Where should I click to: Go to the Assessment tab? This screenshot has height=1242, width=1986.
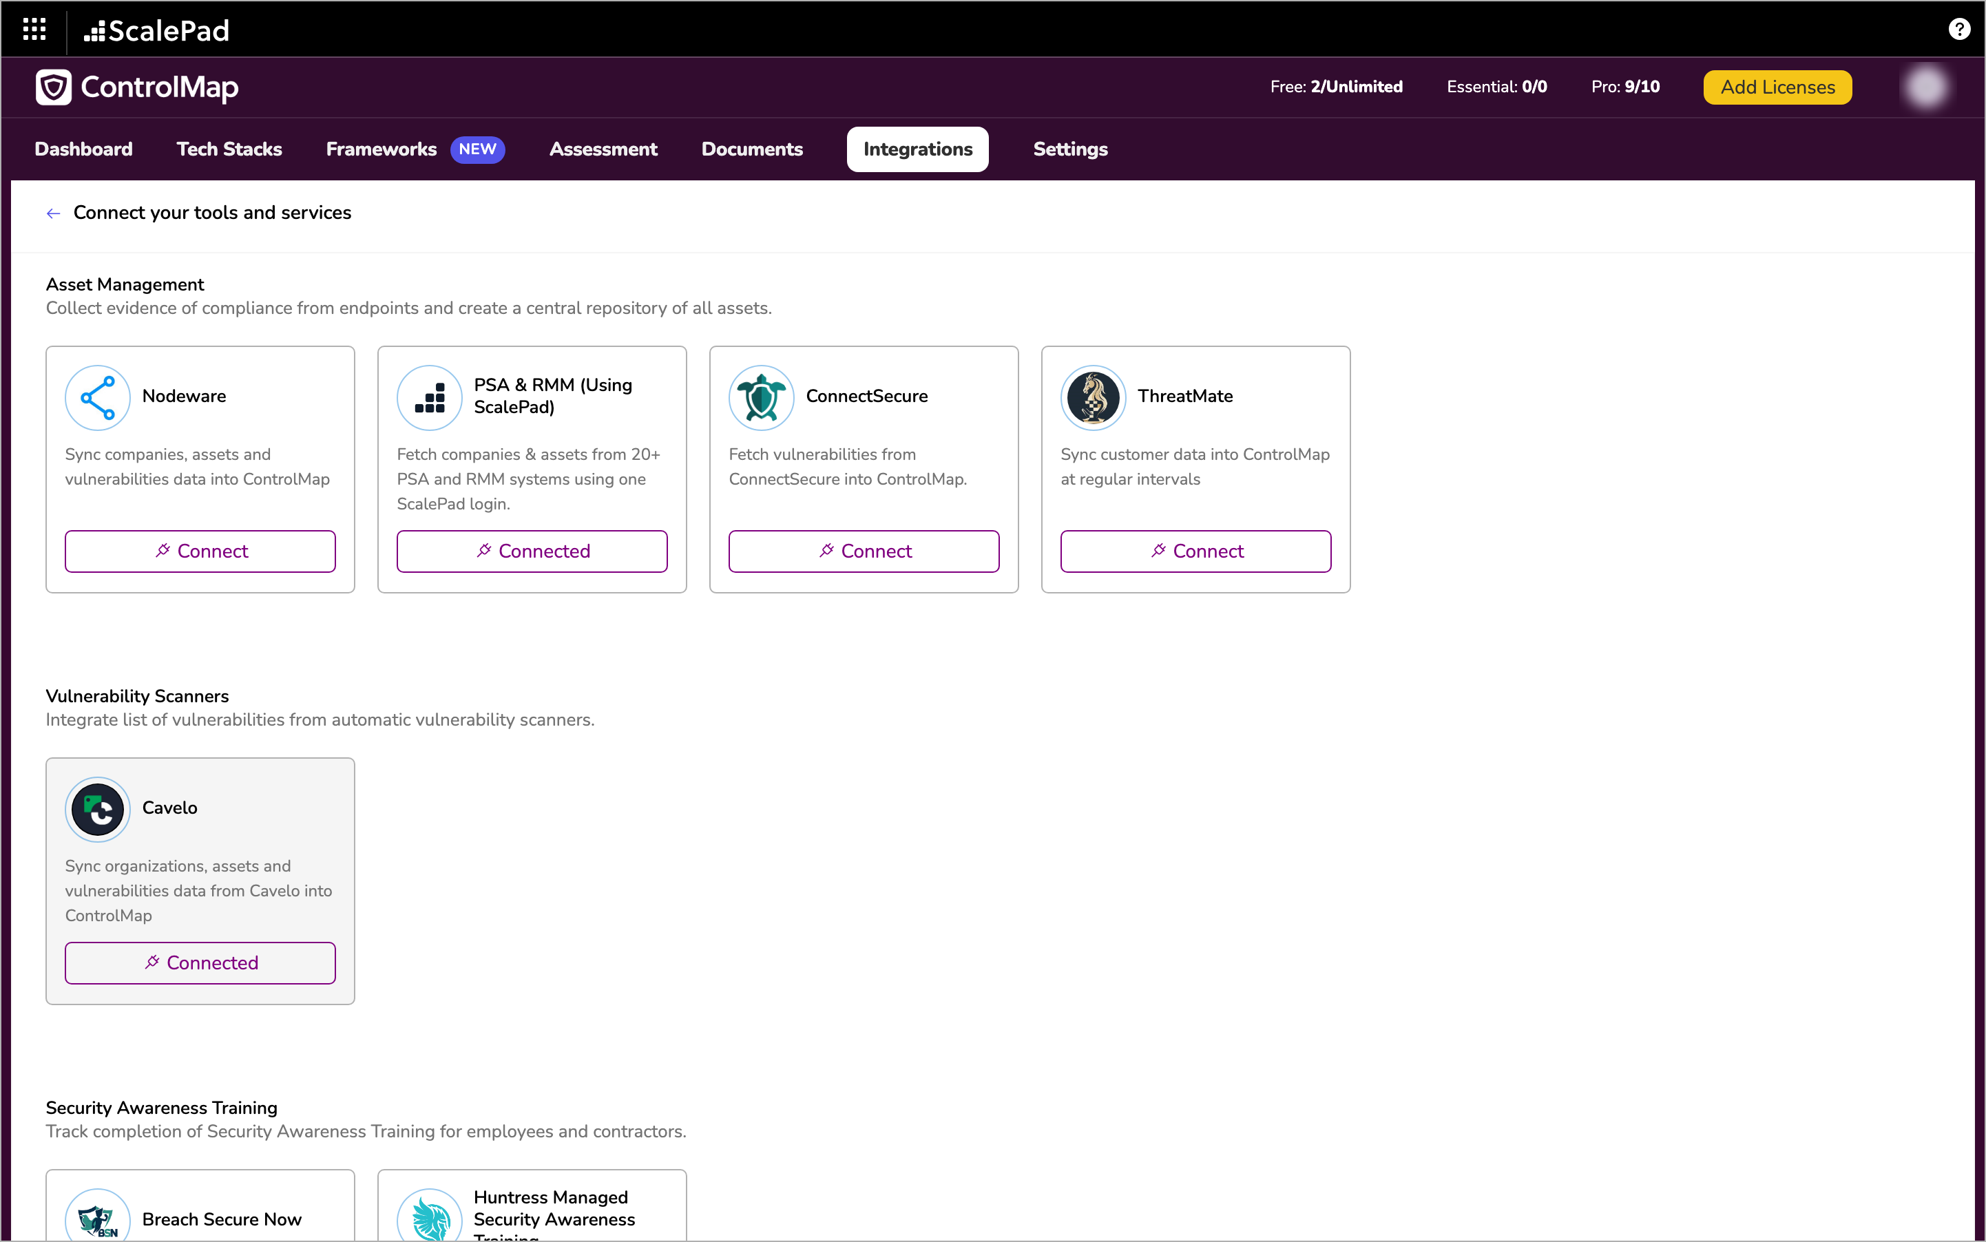coord(603,149)
